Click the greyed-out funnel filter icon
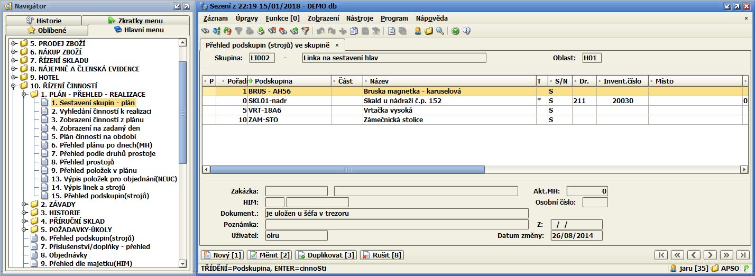The width and height of the screenshot is (755, 276). click(x=238, y=31)
